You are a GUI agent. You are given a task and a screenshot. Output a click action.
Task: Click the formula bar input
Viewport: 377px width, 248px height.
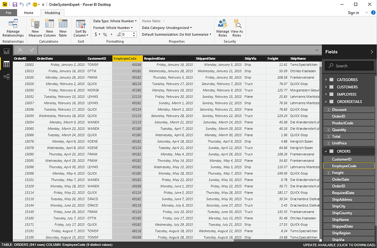tap(176, 50)
